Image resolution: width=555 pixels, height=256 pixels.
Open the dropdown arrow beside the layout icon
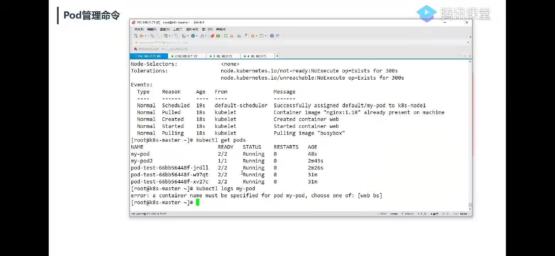[265, 36]
